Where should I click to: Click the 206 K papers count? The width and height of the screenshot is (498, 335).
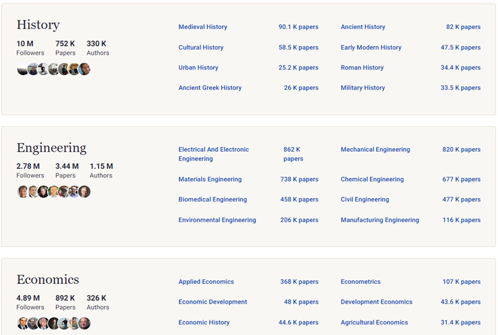[300, 219]
